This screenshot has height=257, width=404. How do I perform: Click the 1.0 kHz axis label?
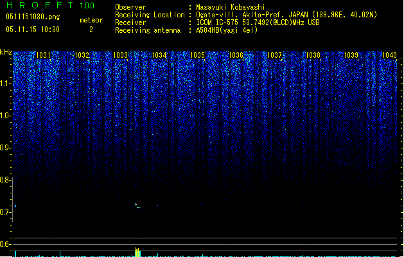(x=6, y=116)
